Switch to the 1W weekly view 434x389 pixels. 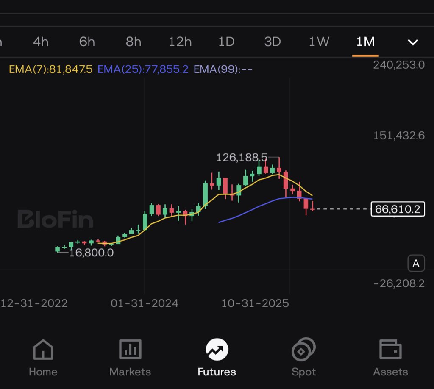tap(318, 42)
